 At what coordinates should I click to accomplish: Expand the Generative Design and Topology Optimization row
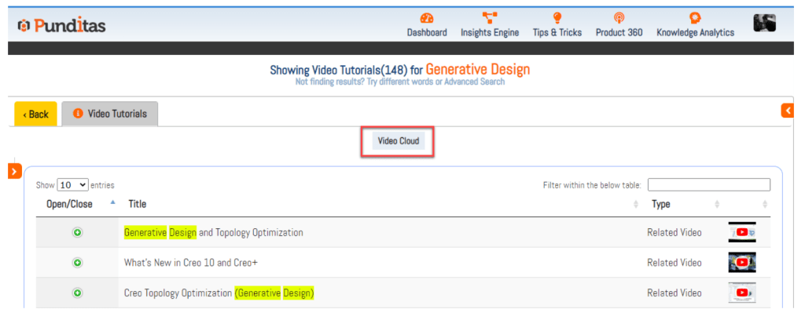(x=78, y=233)
